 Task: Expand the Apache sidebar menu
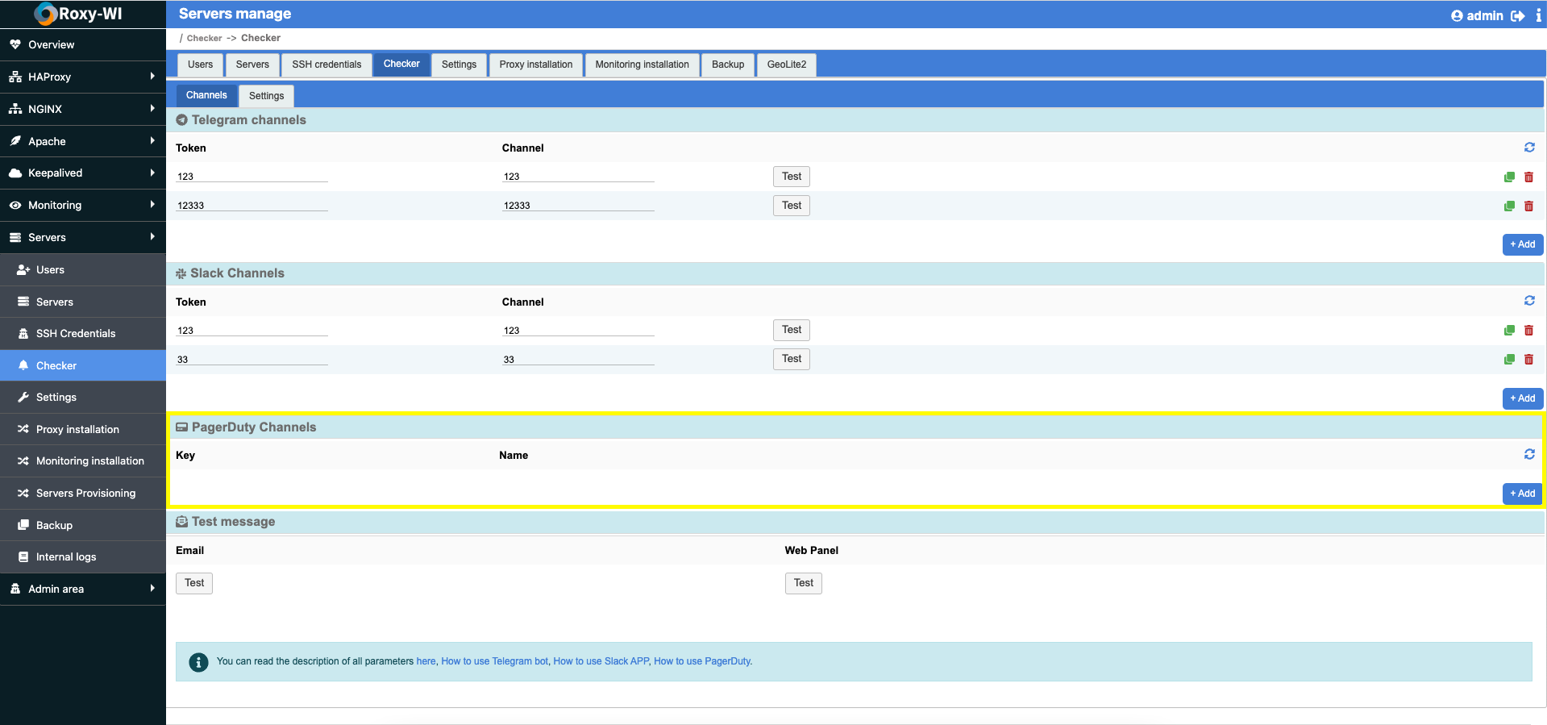[83, 141]
